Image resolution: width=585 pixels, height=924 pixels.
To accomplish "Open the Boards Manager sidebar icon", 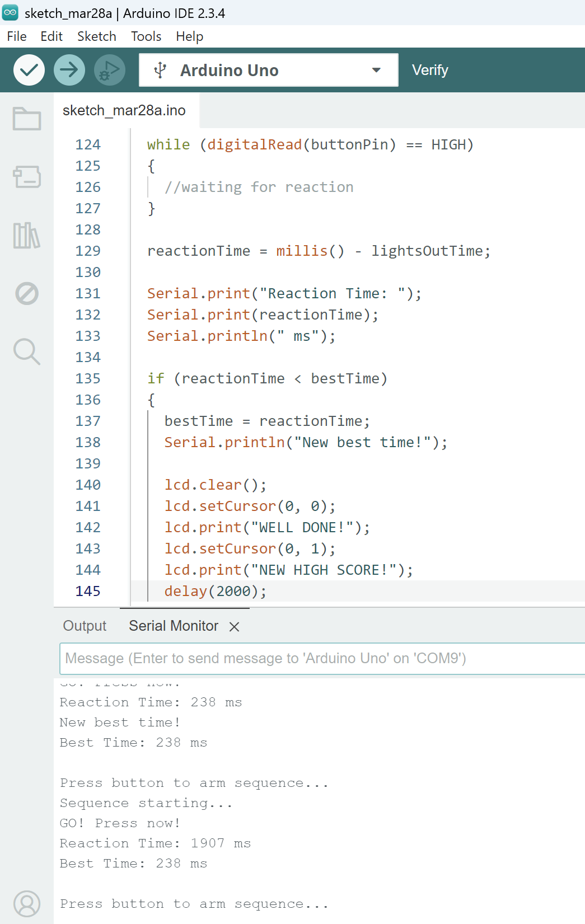I will [x=27, y=177].
